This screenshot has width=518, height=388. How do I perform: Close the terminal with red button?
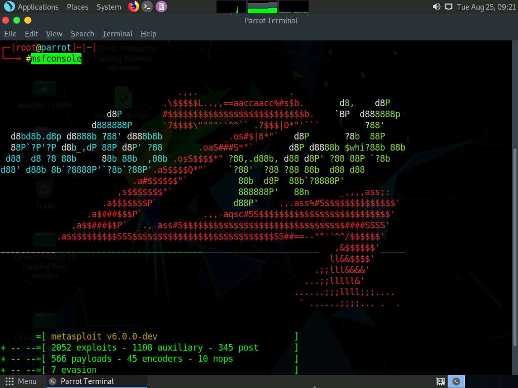point(6,20)
